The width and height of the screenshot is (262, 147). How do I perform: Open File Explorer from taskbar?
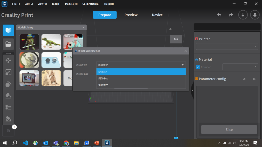(76, 143)
